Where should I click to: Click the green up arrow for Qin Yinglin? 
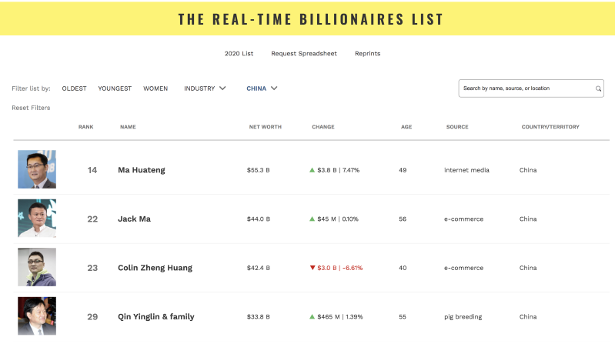pyautogui.click(x=312, y=316)
